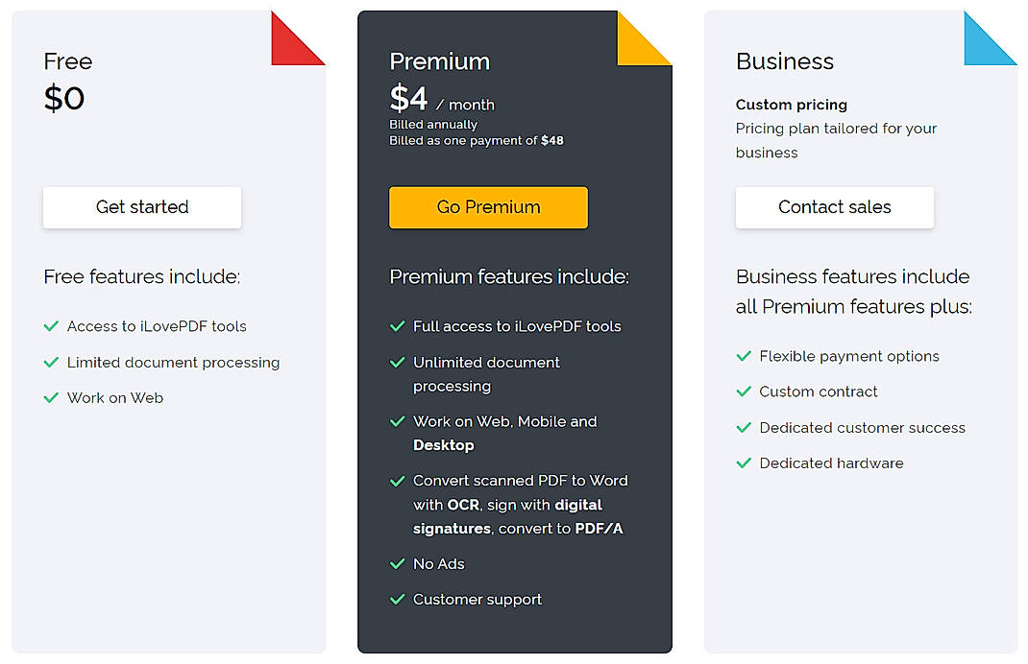
Task: Select the Free plan heading
Action: coord(67,61)
